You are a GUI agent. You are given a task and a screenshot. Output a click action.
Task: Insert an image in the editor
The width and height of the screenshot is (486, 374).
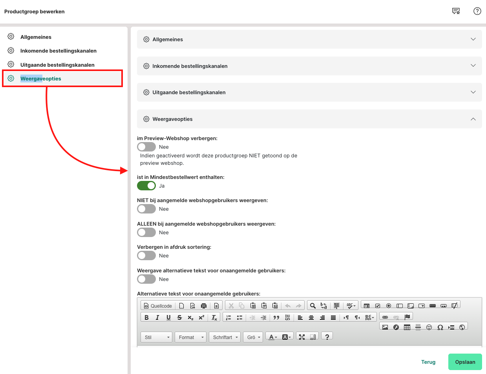(385, 327)
